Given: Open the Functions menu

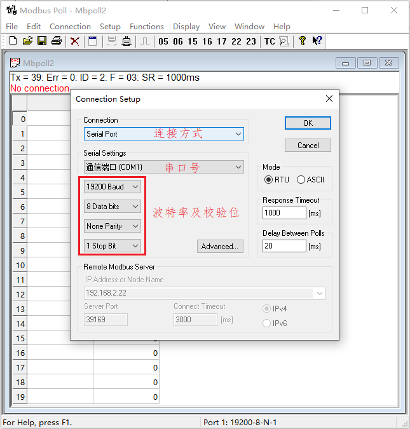Looking at the screenshot, I should [x=146, y=27].
